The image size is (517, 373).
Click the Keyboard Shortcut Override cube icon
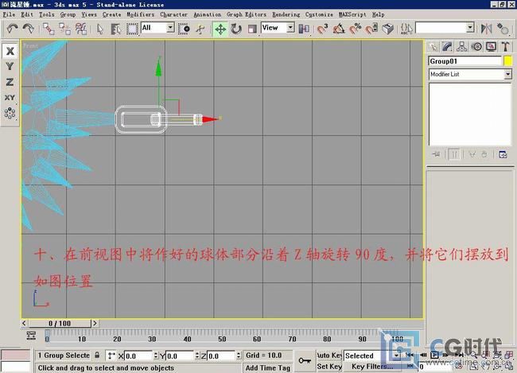[x=388, y=29]
